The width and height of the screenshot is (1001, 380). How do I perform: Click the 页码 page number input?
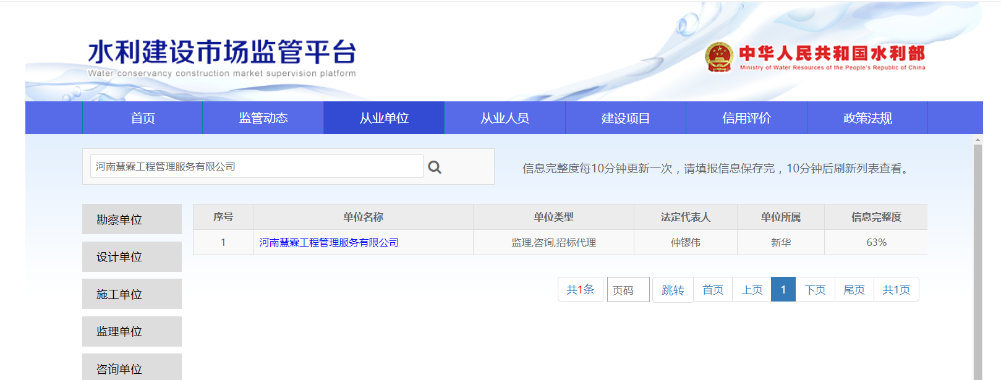point(628,290)
